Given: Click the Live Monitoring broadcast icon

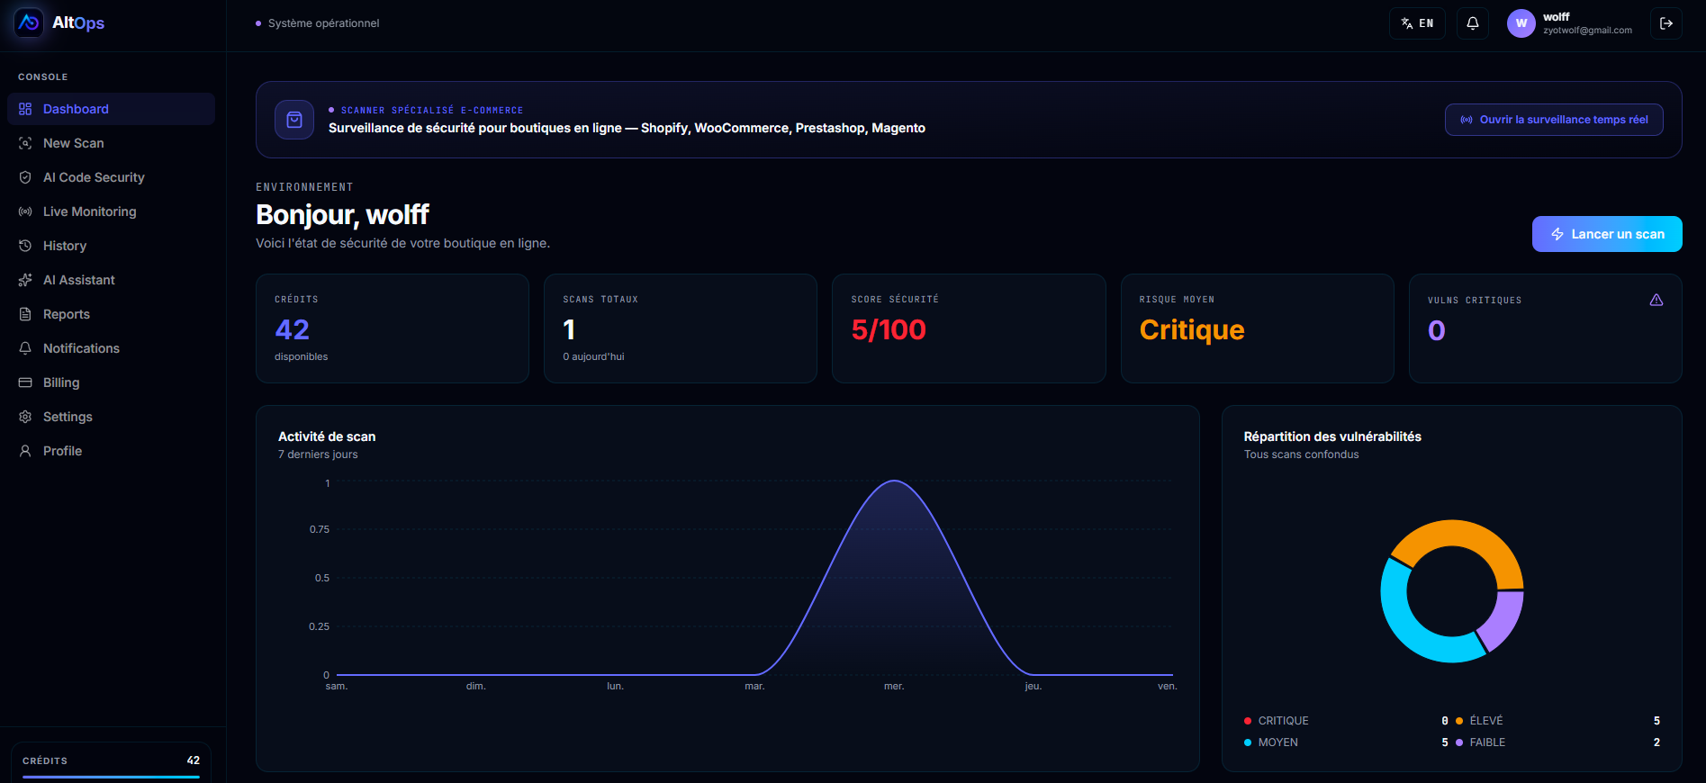Looking at the screenshot, I should click(x=25, y=211).
